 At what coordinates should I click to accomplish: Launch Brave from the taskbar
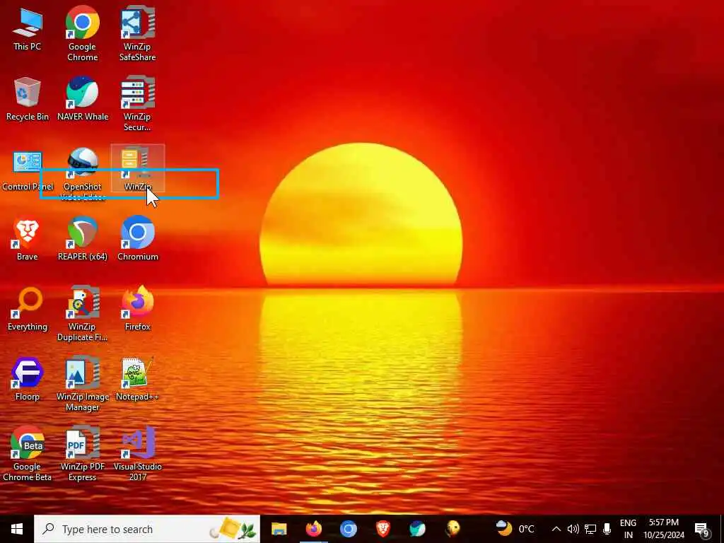pyautogui.click(x=383, y=529)
